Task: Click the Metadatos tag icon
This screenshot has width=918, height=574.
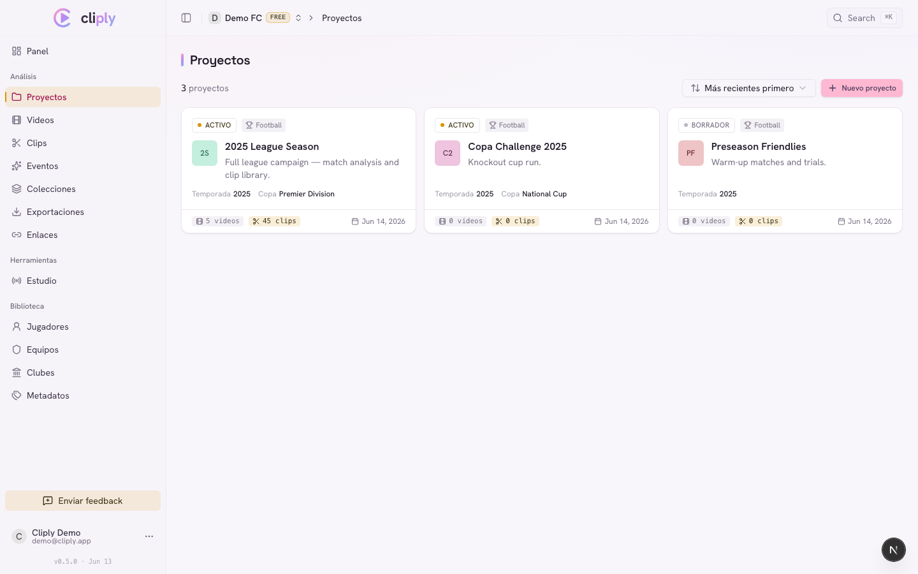Action: pyautogui.click(x=17, y=395)
